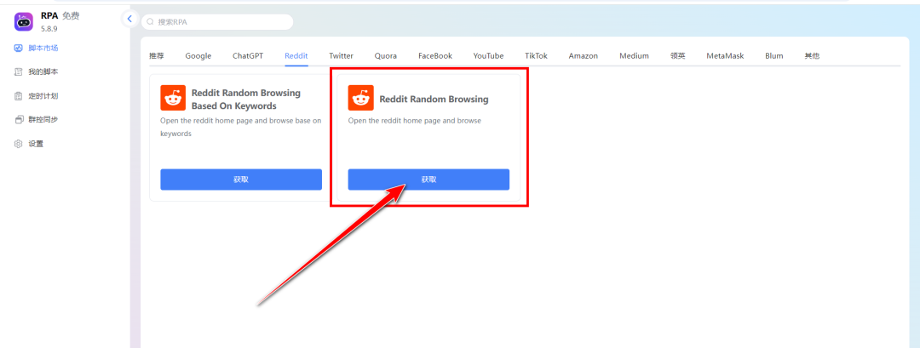Switch to the Quora tab
The image size is (920, 348).
click(386, 55)
